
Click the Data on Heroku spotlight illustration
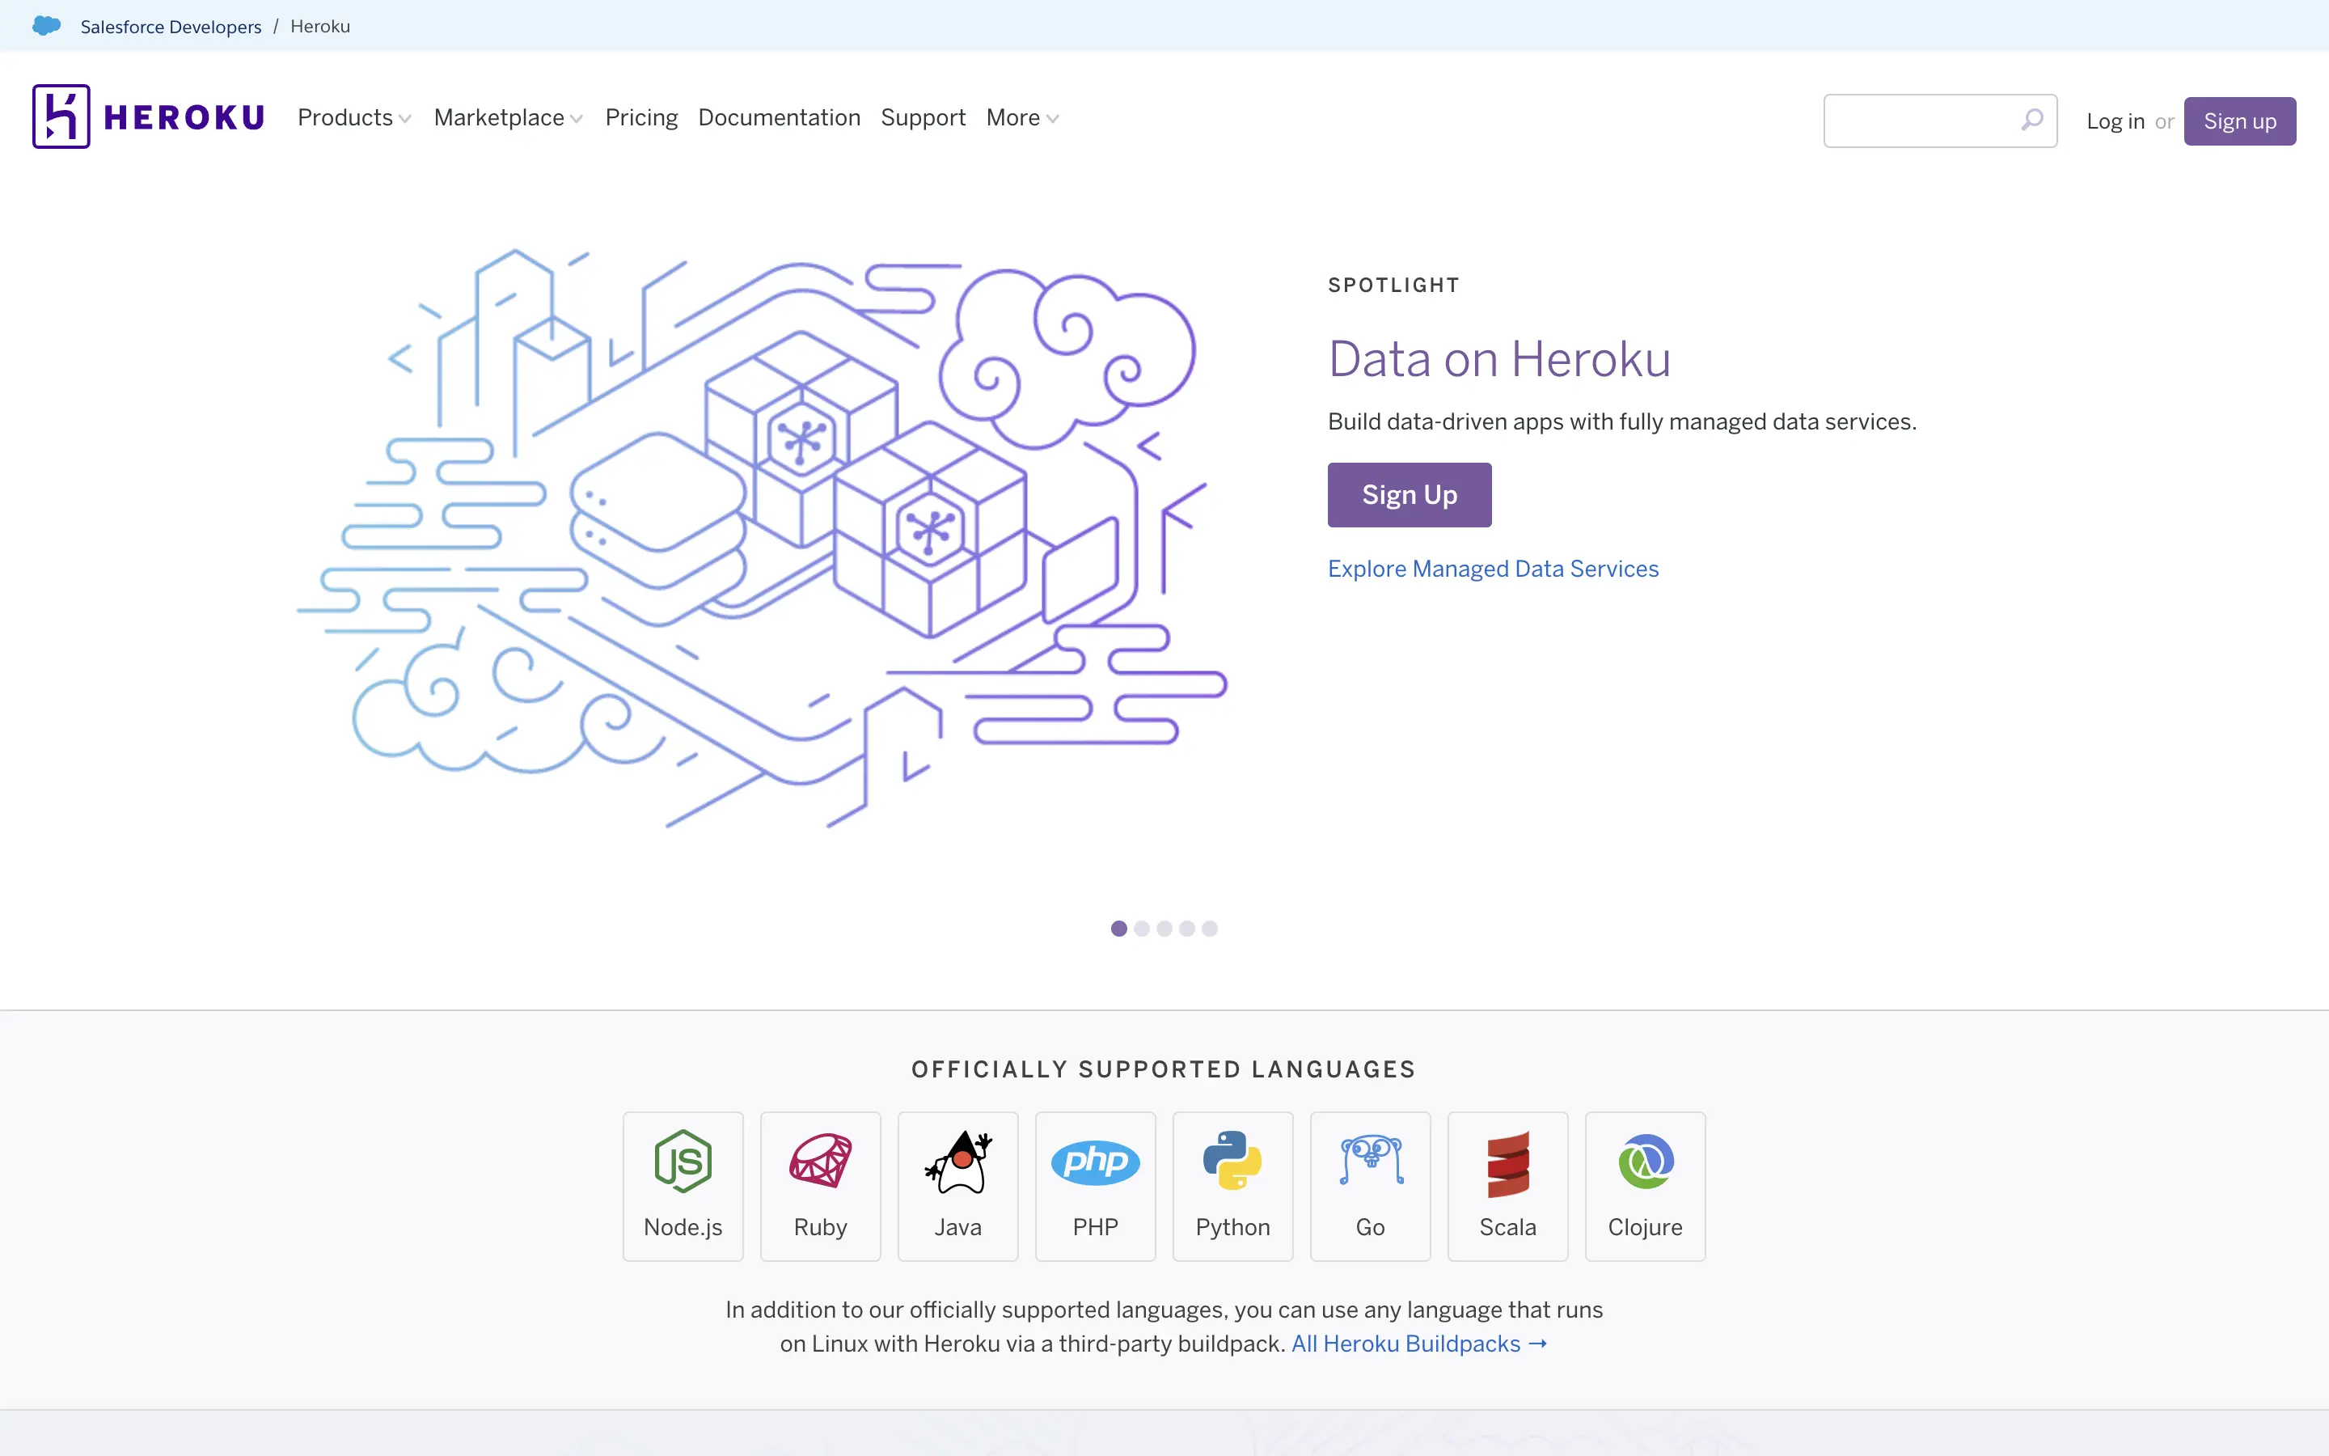(763, 537)
